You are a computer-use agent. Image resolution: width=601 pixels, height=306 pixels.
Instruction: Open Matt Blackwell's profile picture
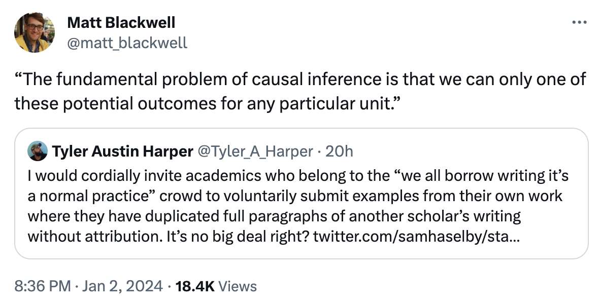[x=35, y=32]
